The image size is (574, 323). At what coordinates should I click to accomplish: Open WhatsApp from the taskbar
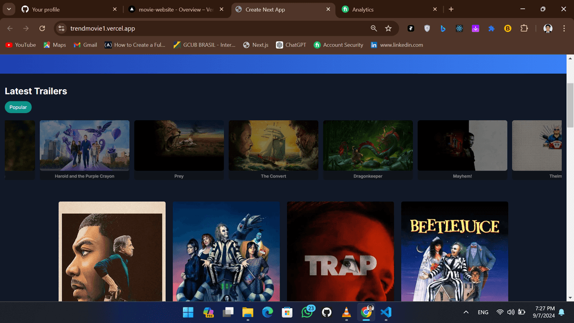[x=307, y=312]
